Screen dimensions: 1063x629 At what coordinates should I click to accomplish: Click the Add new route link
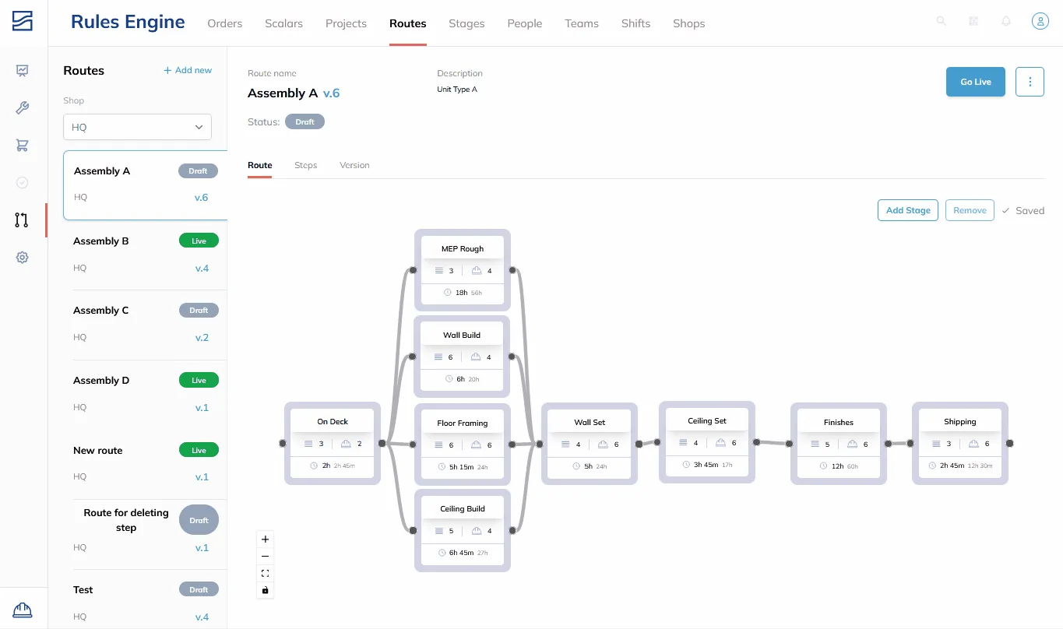point(188,70)
